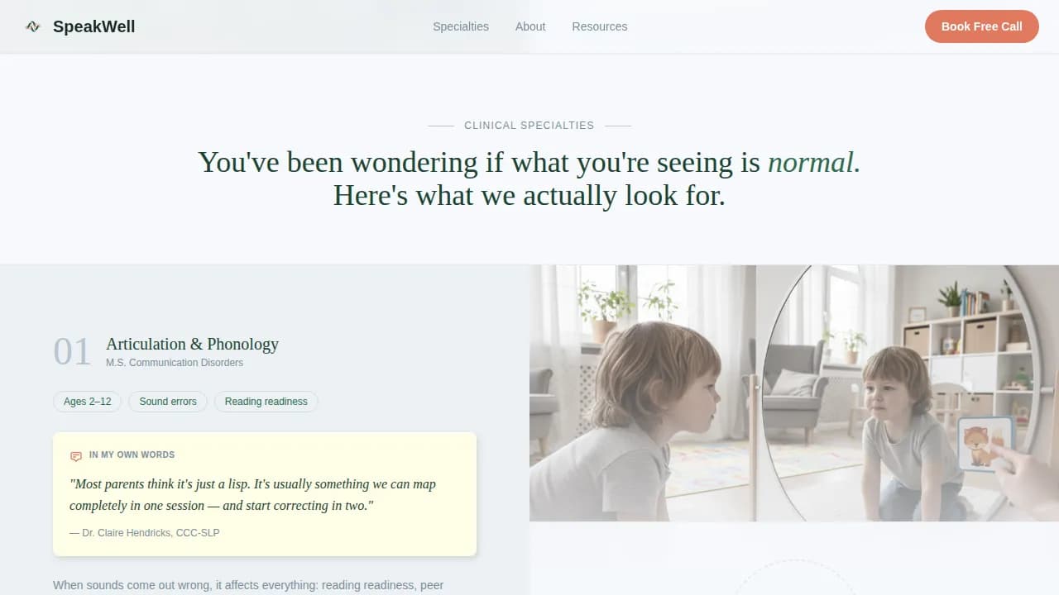Click the 01 section number
The width and height of the screenshot is (1059, 595).
point(72,351)
